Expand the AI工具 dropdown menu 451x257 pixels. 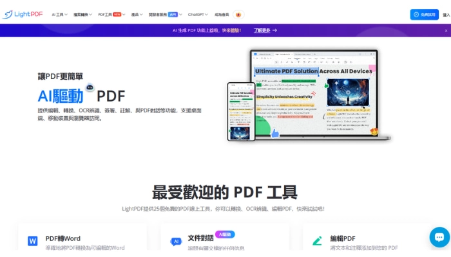62,14
